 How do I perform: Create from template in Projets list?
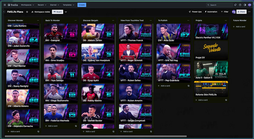click(226, 100)
